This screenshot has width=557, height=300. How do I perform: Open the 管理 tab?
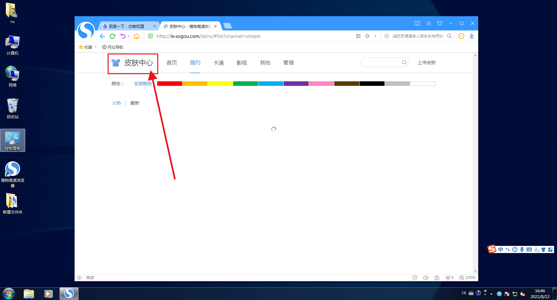(x=289, y=63)
